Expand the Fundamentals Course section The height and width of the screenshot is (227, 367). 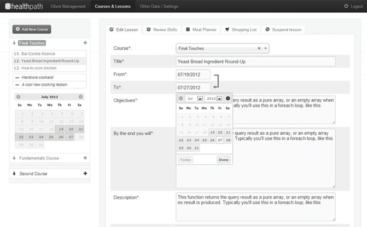39,158
